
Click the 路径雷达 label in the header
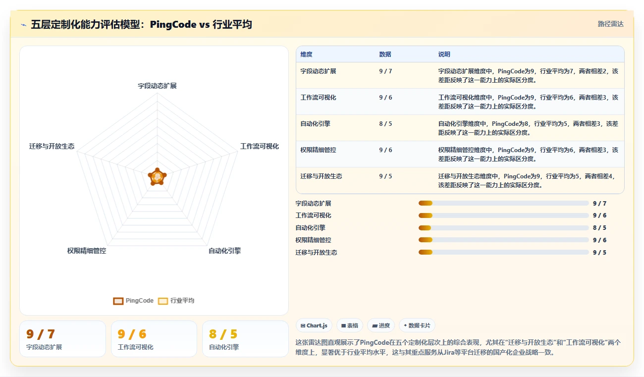(x=610, y=24)
